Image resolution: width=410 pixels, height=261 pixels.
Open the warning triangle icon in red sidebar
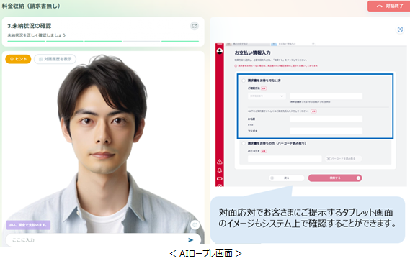pos(220,162)
